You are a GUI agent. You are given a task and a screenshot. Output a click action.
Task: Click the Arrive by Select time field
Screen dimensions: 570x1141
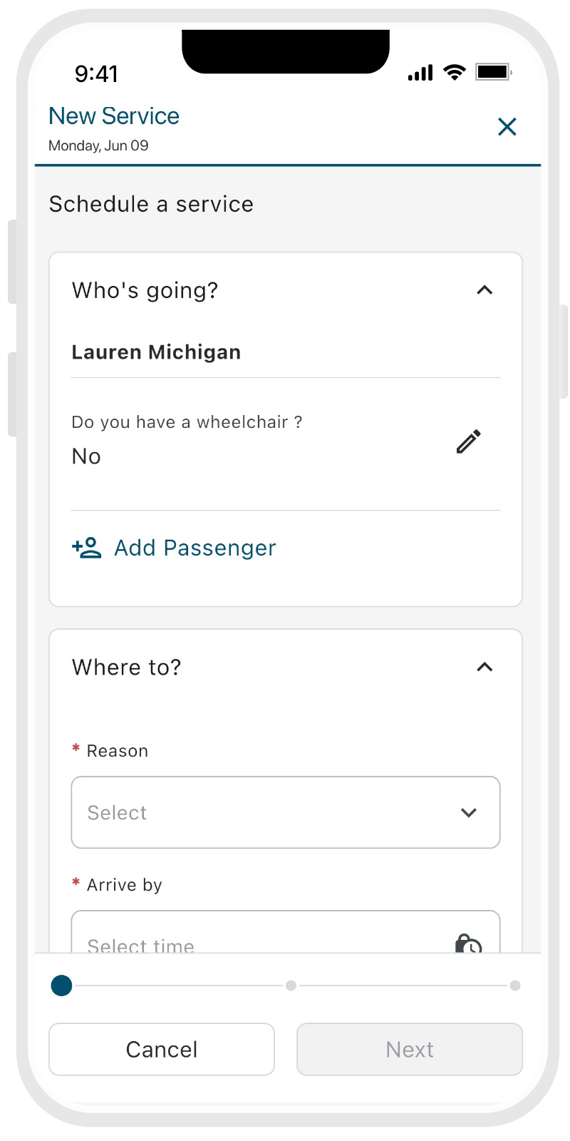tap(256, 940)
